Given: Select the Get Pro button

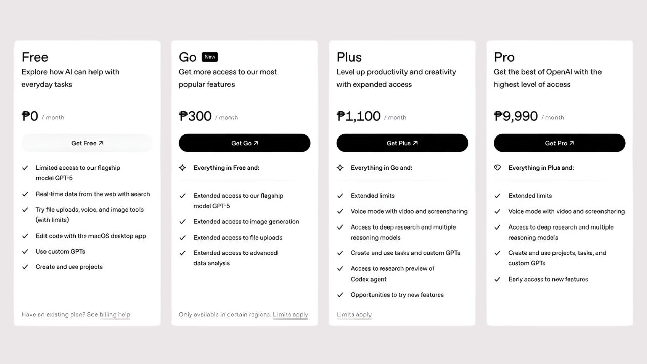Looking at the screenshot, I should click(x=560, y=143).
